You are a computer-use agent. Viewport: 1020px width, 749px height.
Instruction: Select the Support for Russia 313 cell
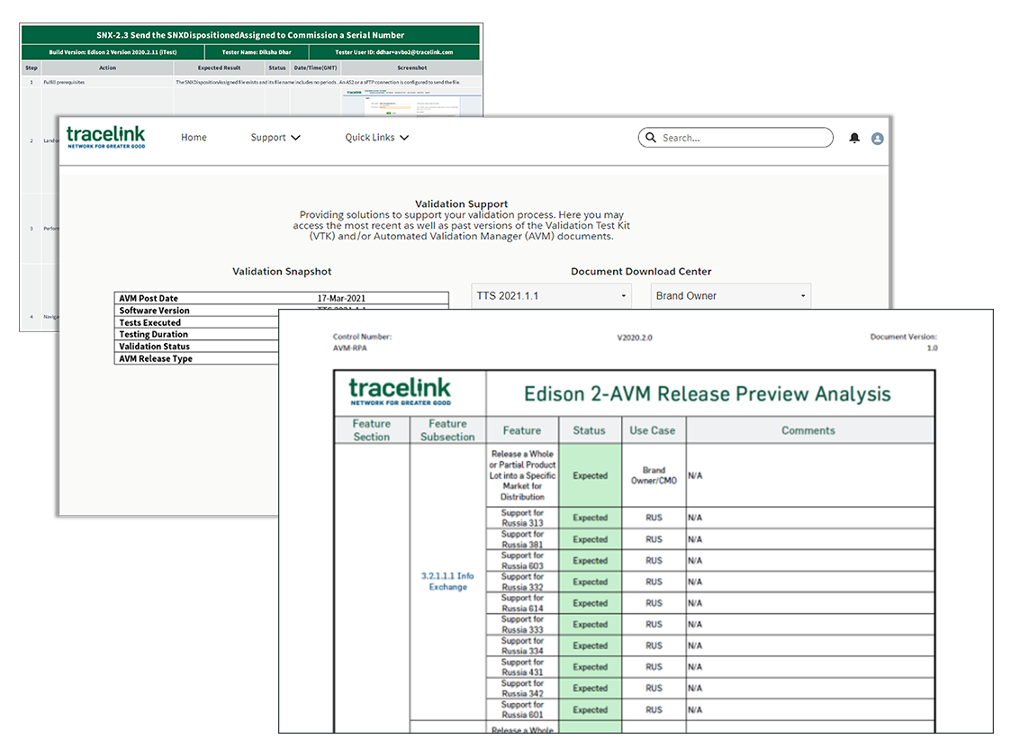[x=522, y=518]
